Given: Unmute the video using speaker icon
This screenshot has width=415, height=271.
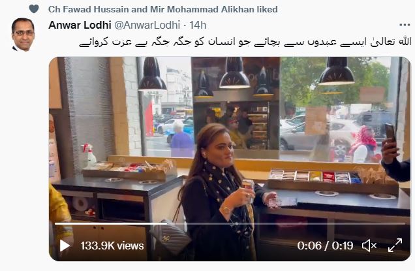Looking at the screenshot, I should [369, 246].
